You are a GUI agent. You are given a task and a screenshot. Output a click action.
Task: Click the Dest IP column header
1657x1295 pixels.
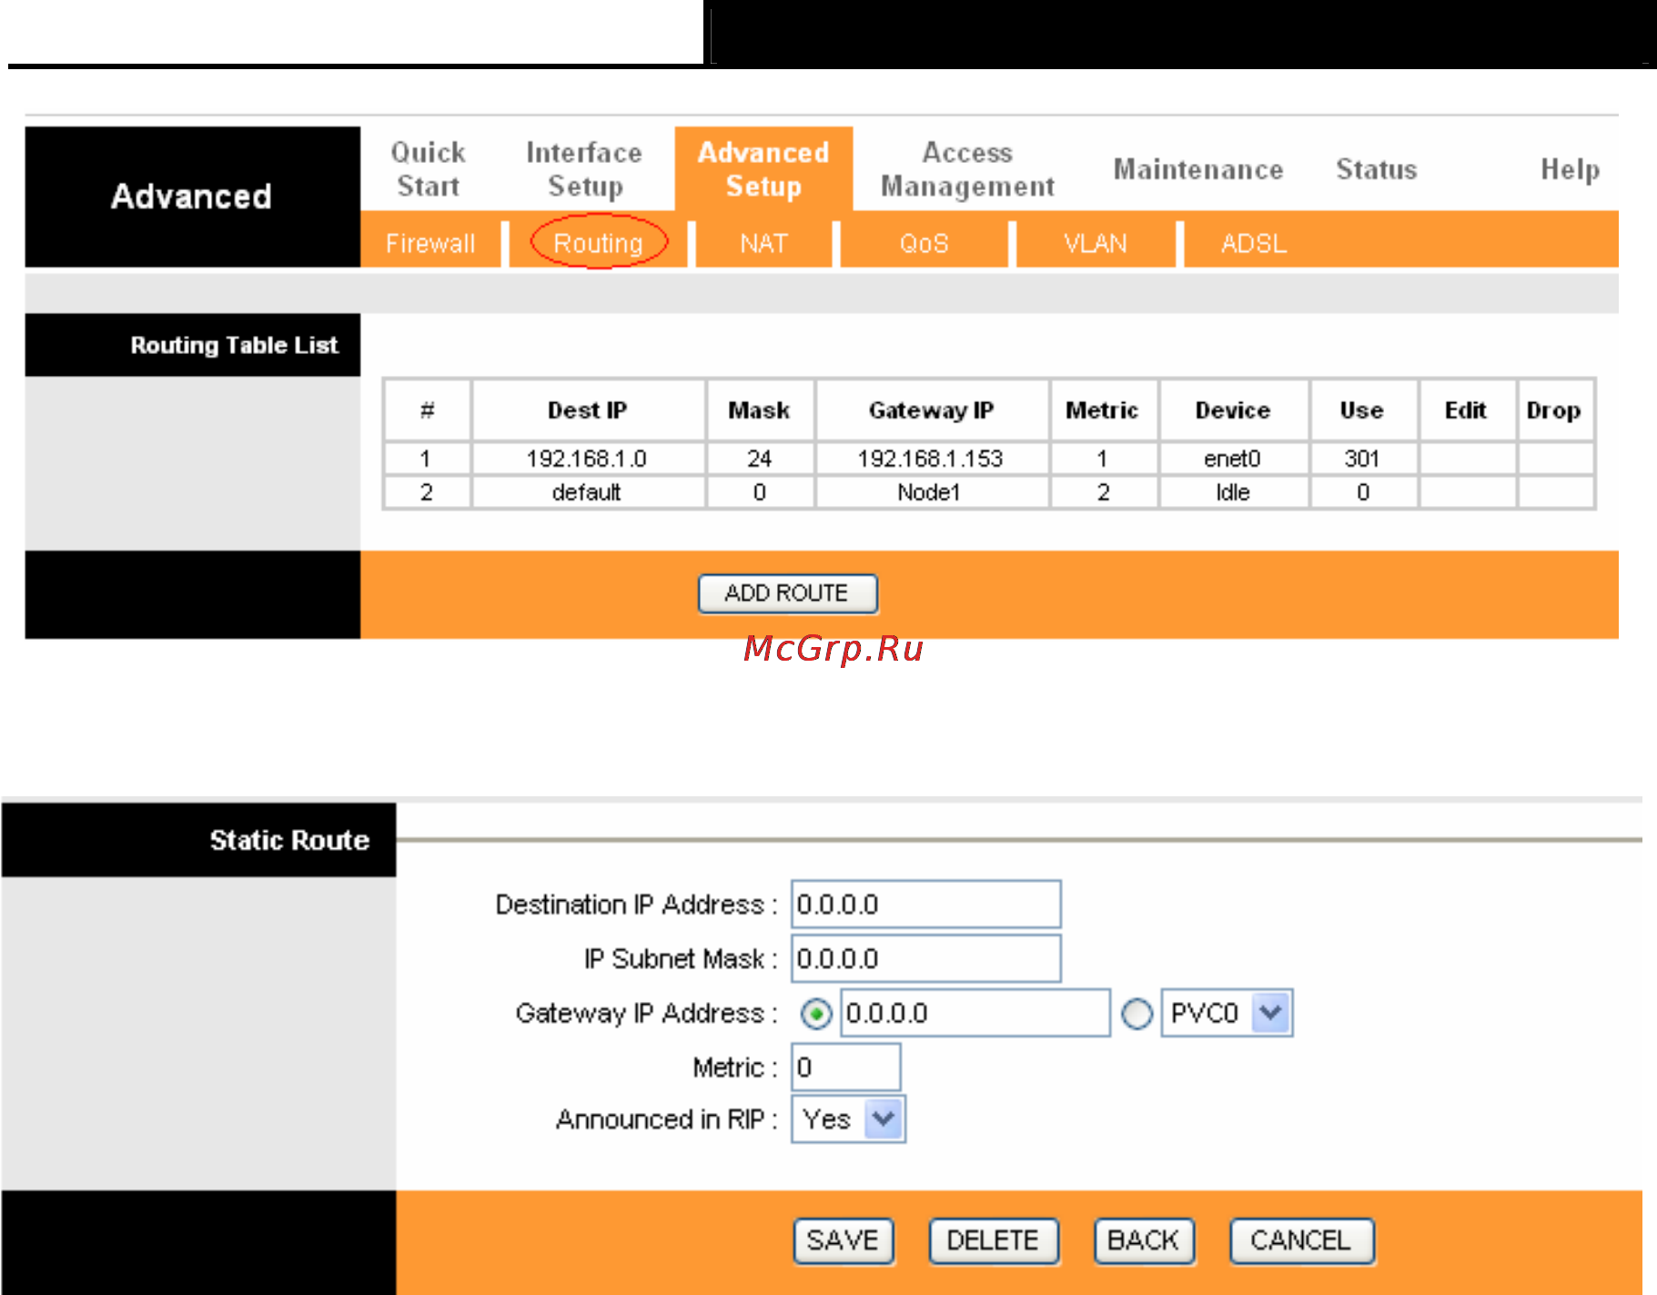587,410
